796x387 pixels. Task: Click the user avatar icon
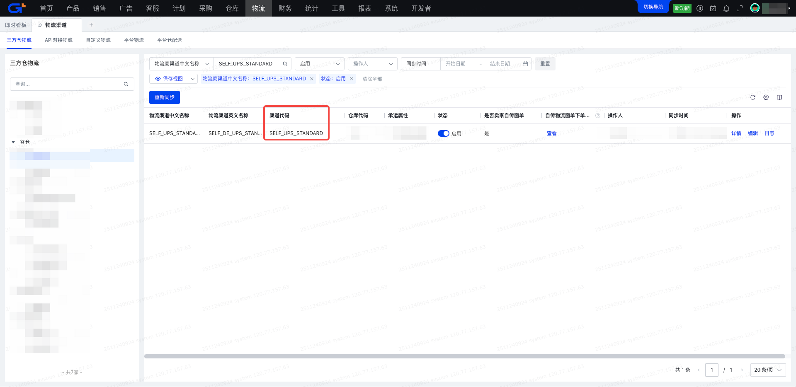(x=755, y=8)
